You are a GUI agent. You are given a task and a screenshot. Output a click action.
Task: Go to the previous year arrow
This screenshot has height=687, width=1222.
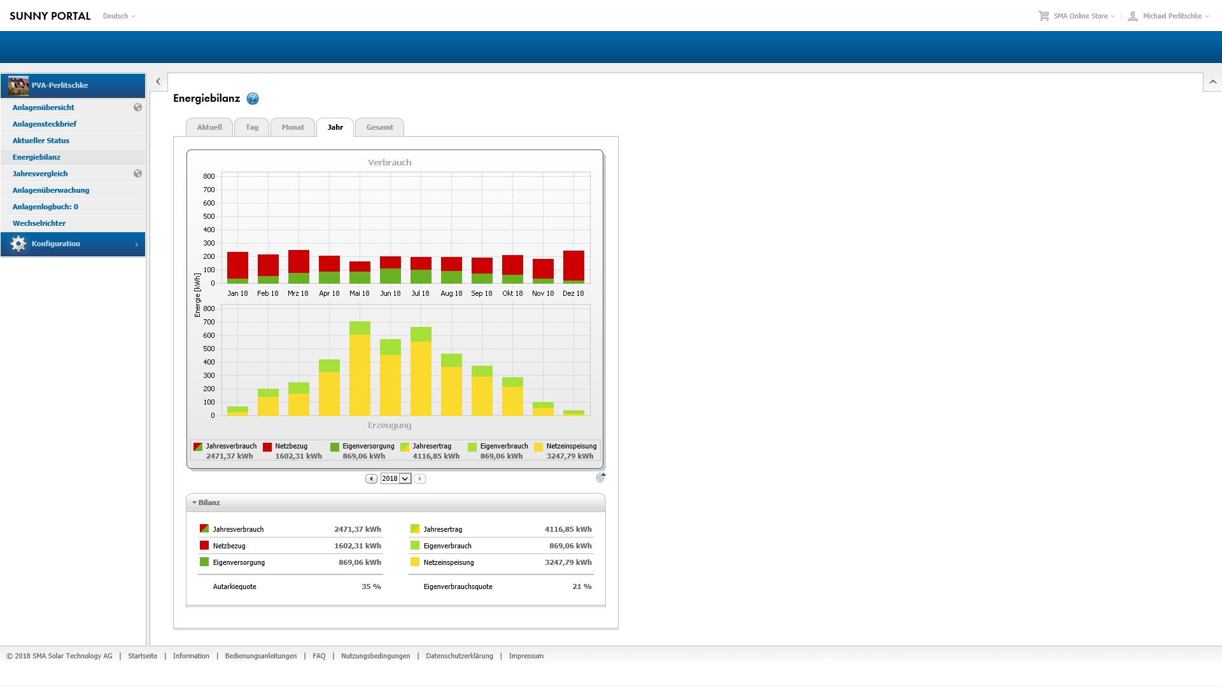(x=371, y=478)
